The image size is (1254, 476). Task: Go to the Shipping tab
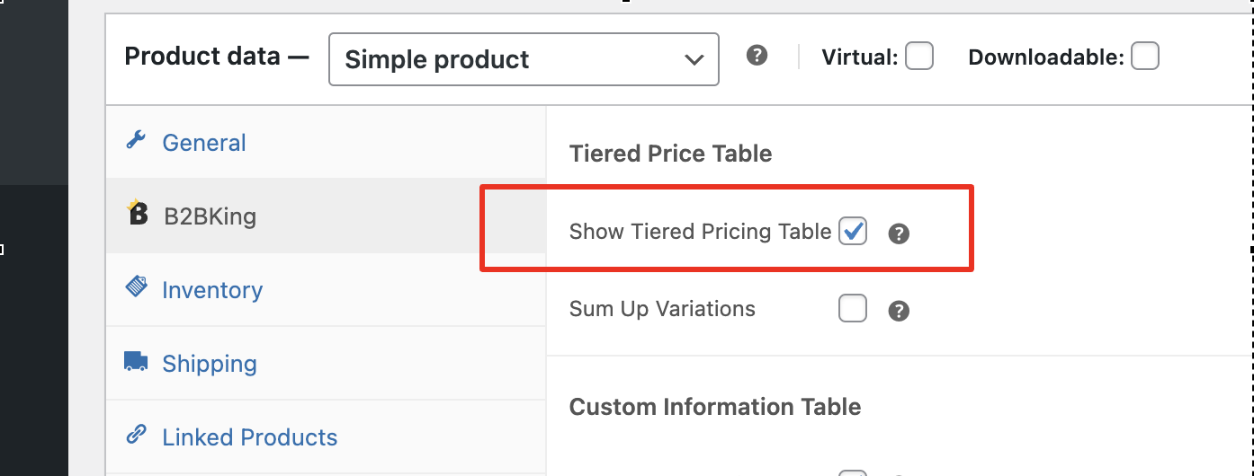coord(210,364)
